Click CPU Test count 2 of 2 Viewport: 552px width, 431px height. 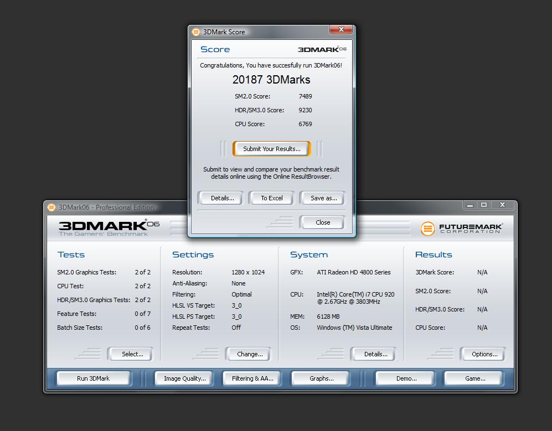point(143,286)
